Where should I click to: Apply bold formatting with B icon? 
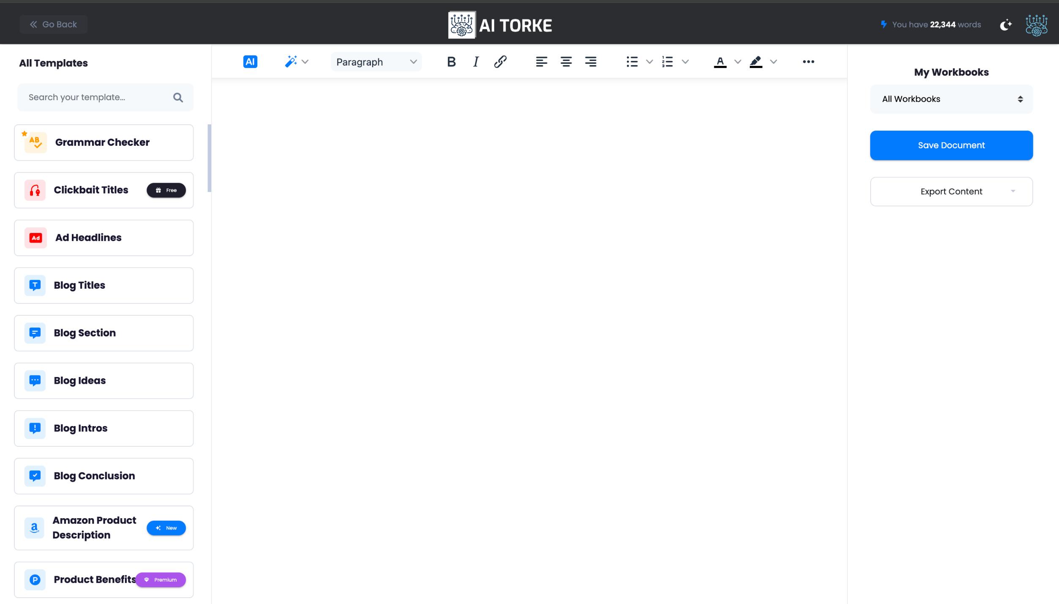coord(451,62)
